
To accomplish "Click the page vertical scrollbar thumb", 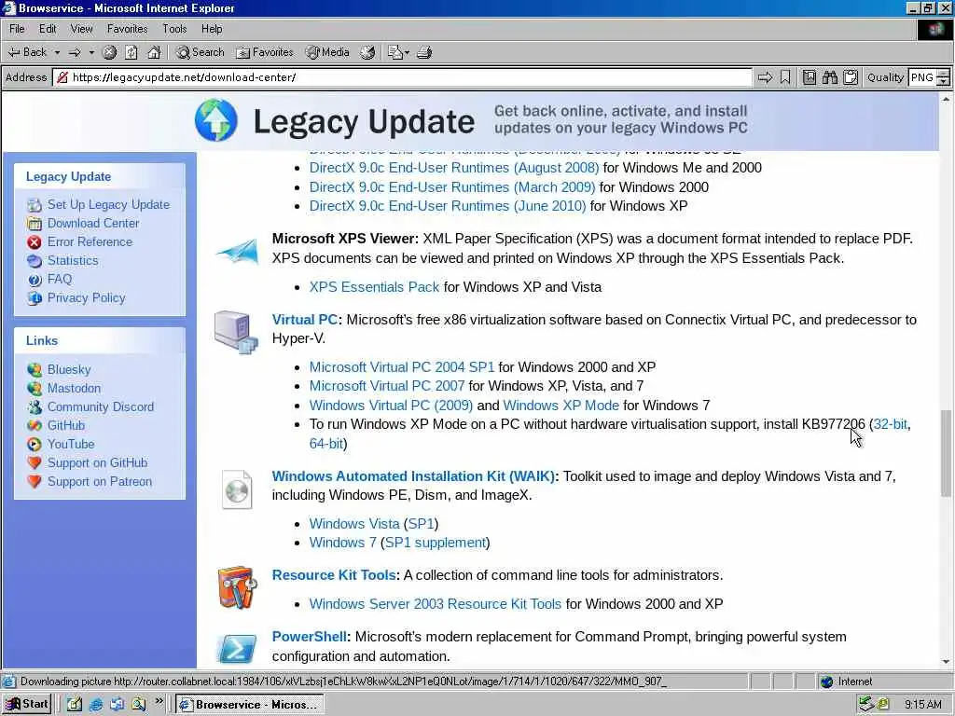I will click(946, 453).
